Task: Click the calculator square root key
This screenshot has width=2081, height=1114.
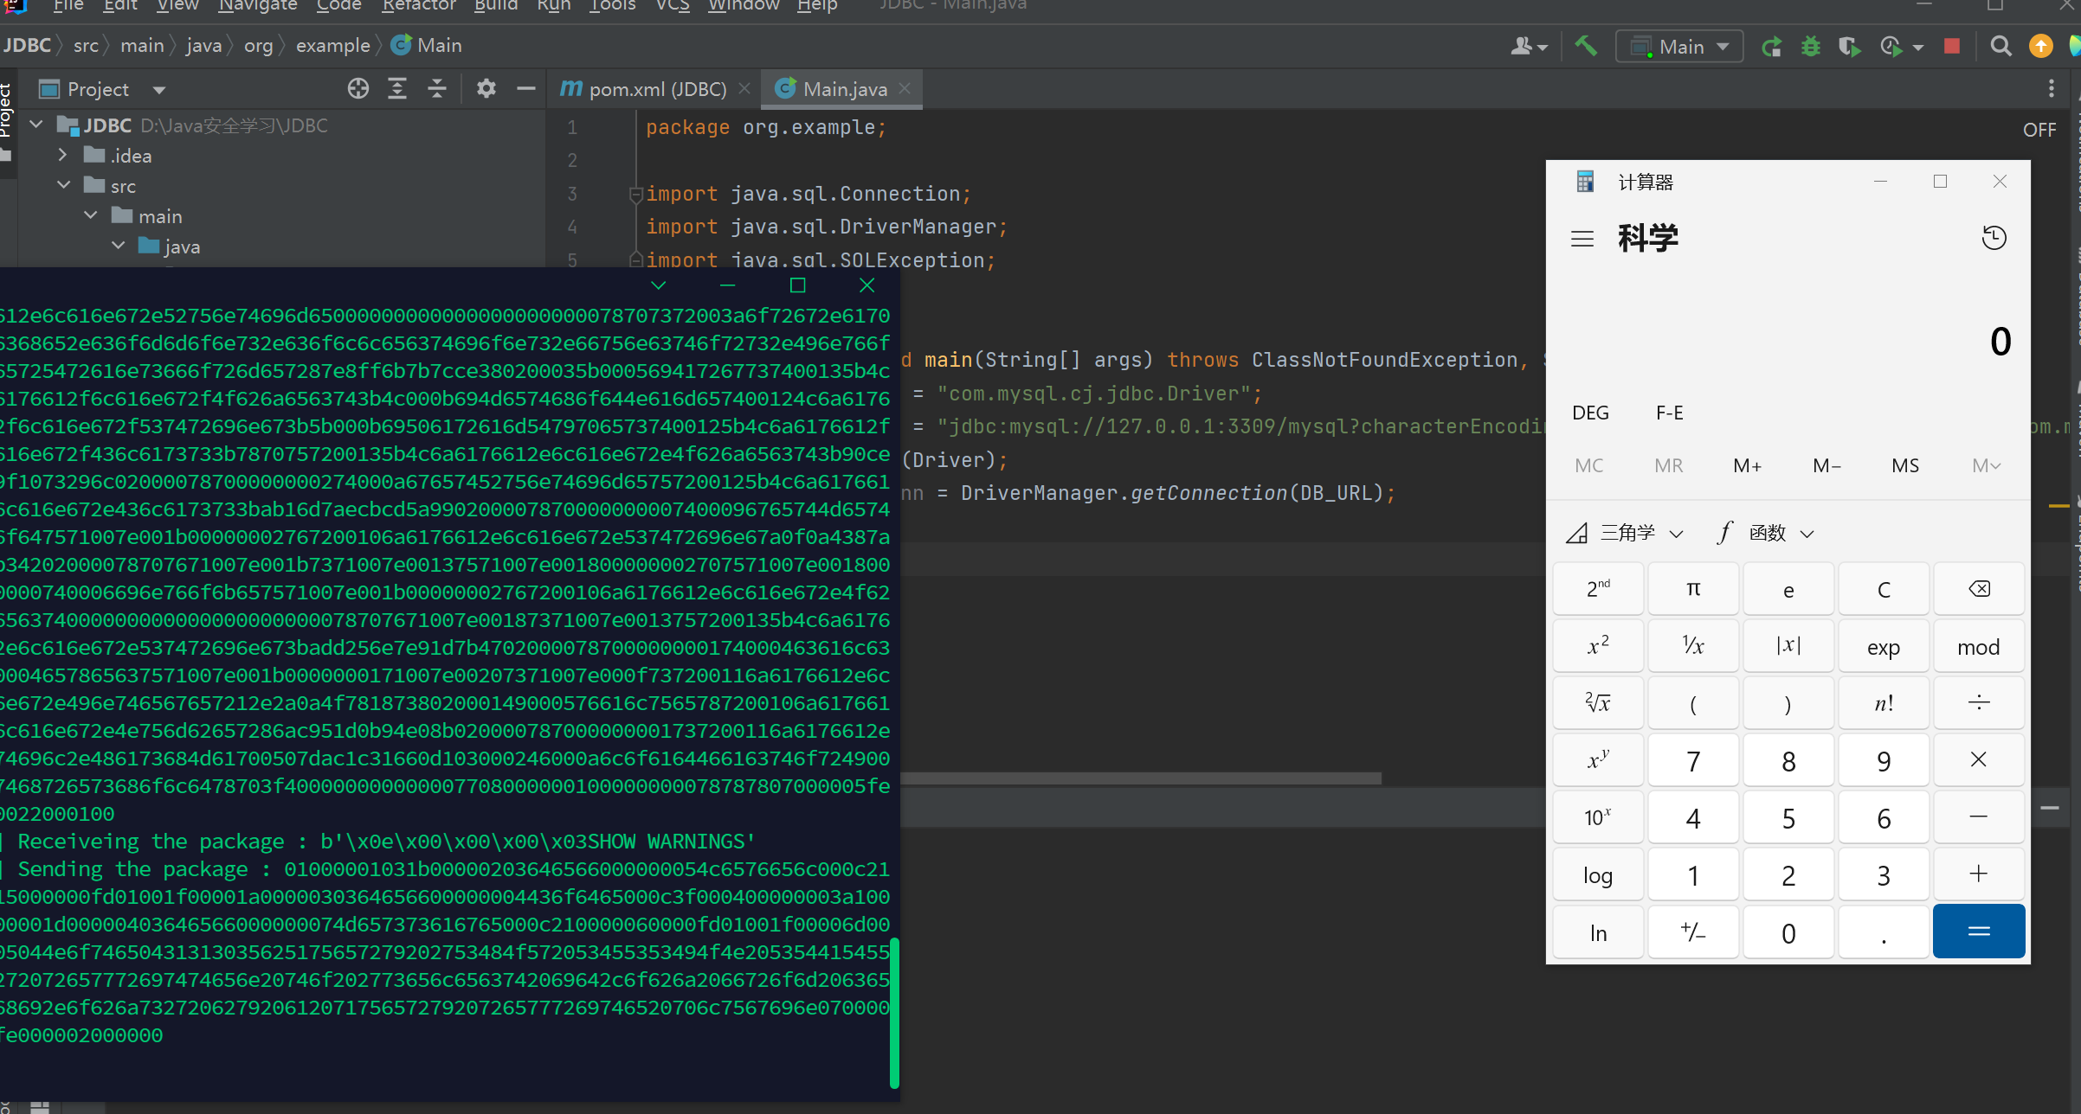Action: 1598,703
